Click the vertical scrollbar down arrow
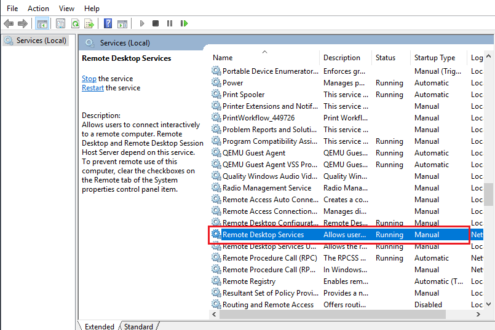Viewport: 495px width, 330px height. pos(488,304)
